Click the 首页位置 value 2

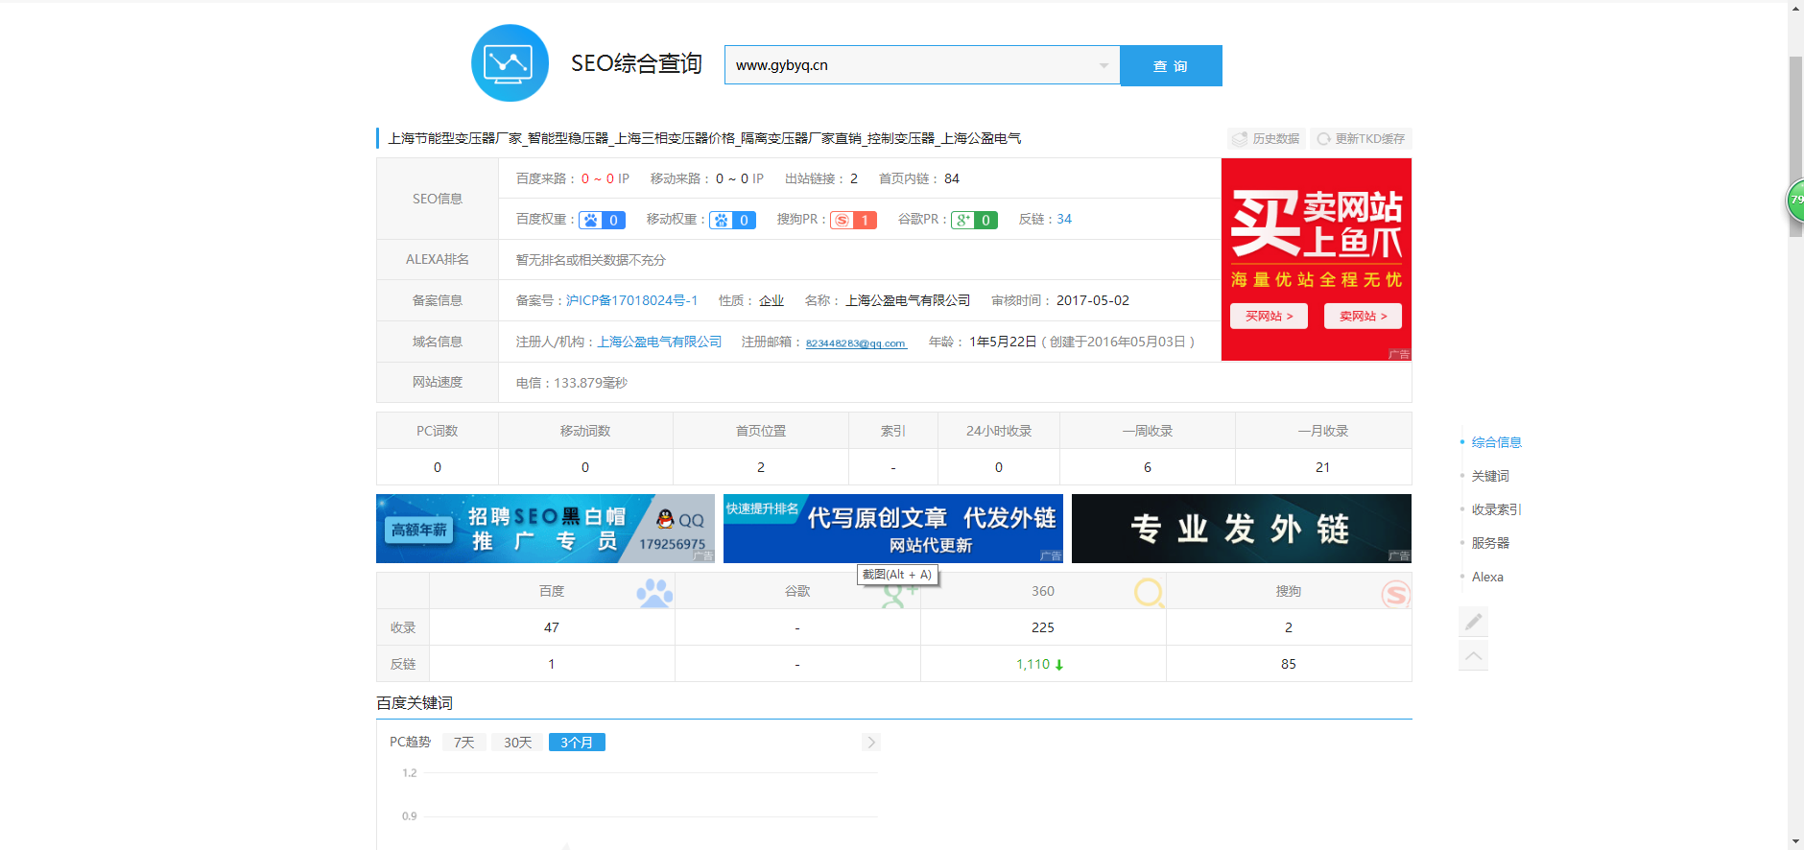point(761,467)
